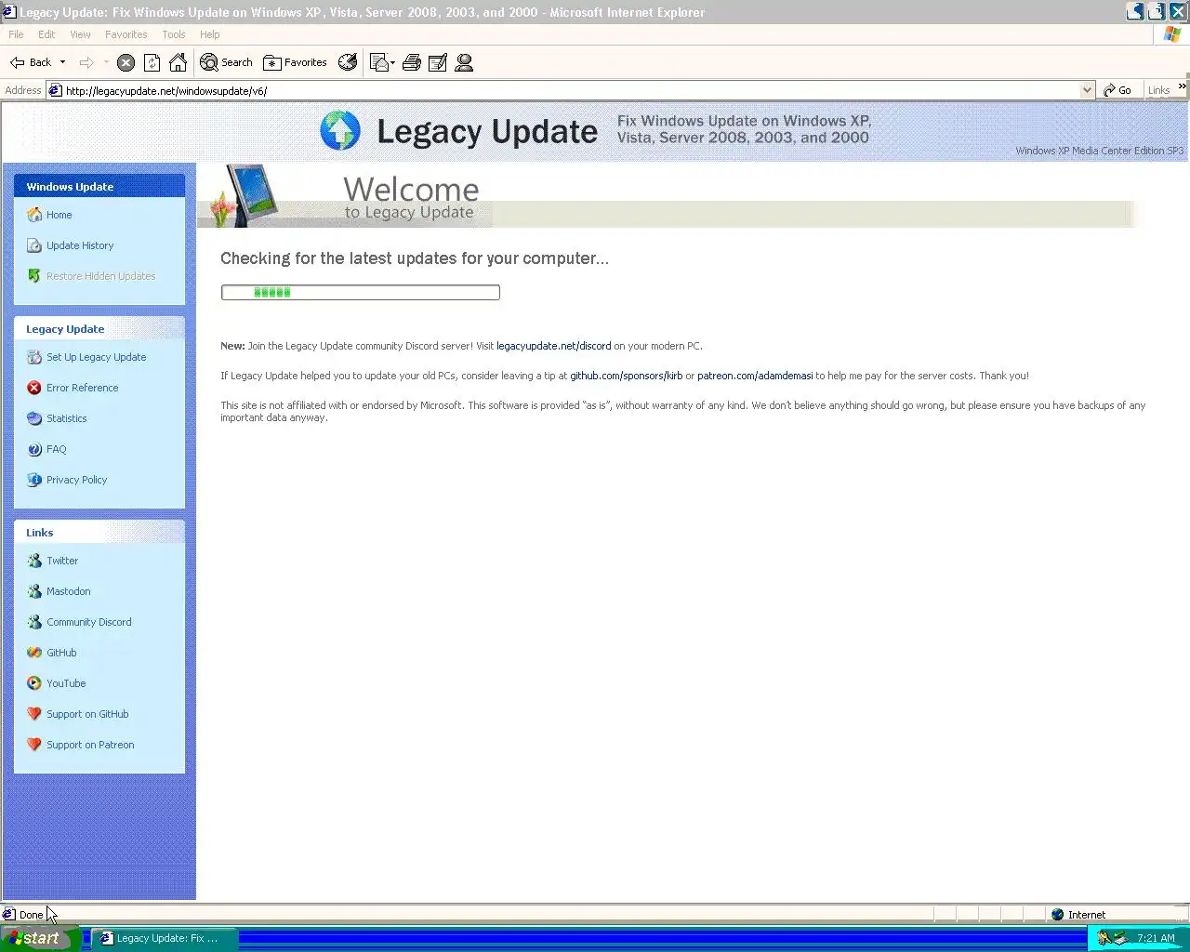Viewport: 1190px width, 952px height.
Task: Click the Windows Start button
Action: click(40, 938)
